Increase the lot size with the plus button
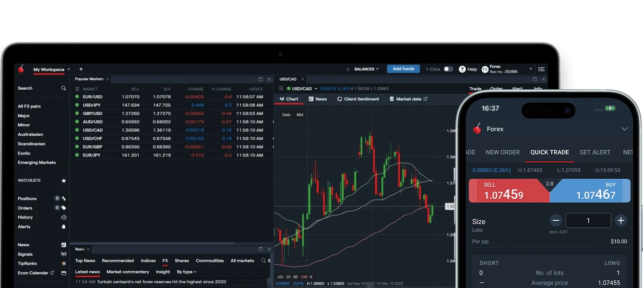 [x=621, y=220]
